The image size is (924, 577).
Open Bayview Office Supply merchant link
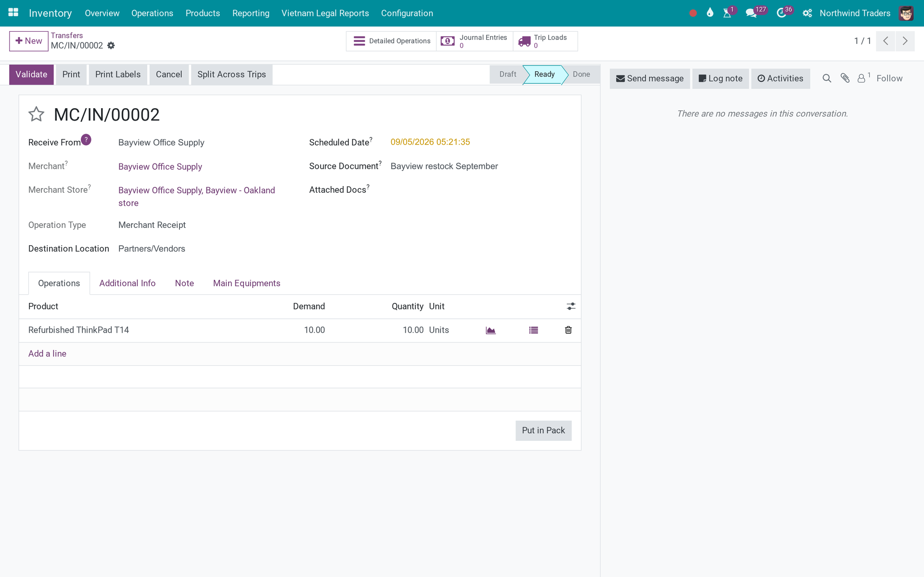point(160,166)
